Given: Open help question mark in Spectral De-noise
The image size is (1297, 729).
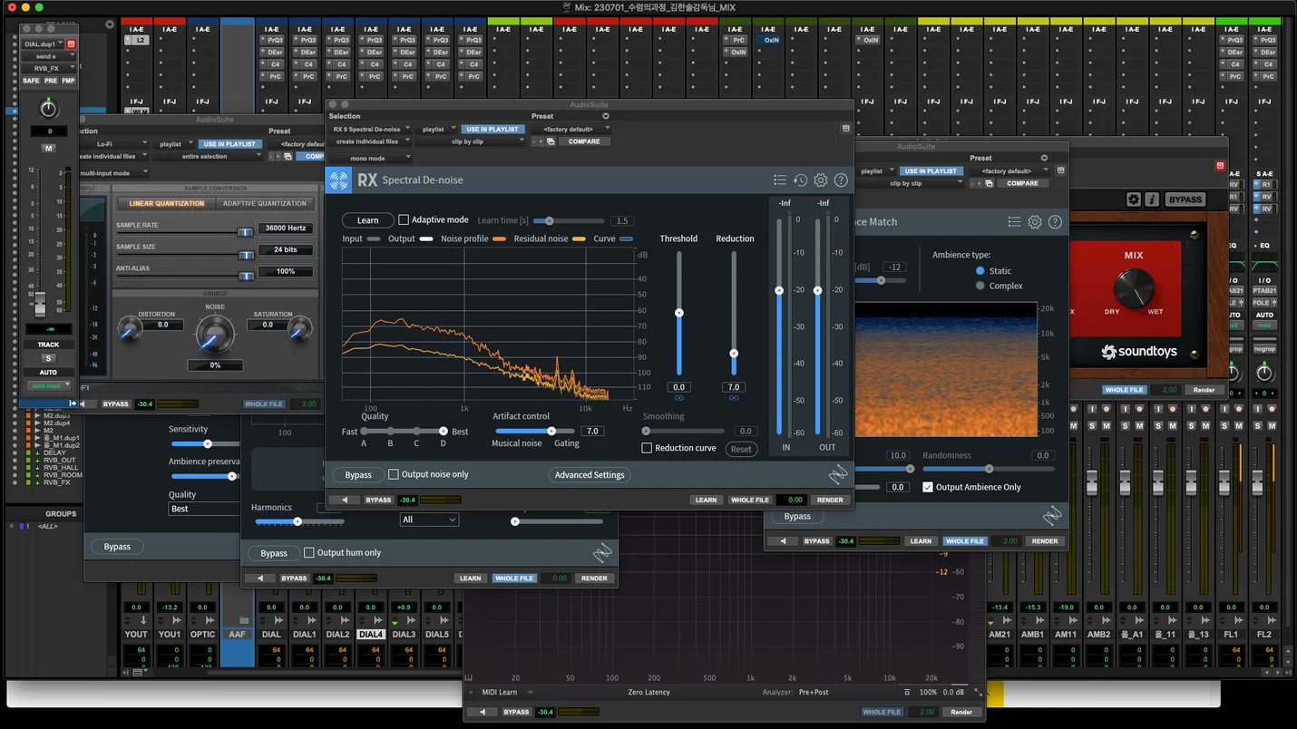Looking at the screenshot, I should pos(841,180).
